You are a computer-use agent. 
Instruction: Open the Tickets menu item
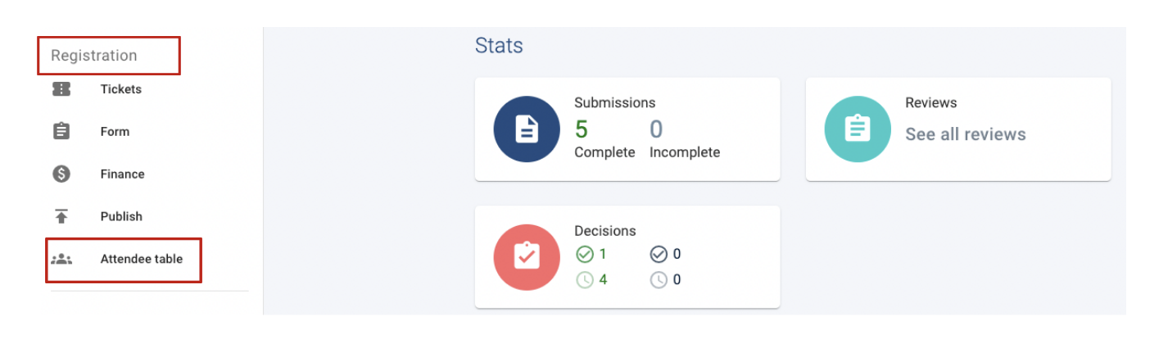[x=121, y=89]
